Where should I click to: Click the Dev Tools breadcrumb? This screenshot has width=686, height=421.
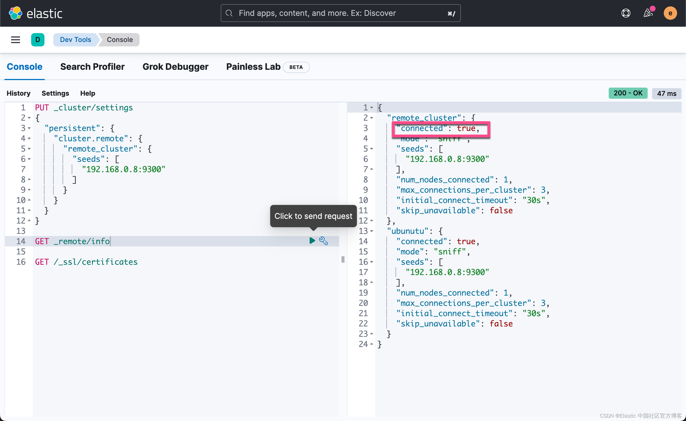(75, 40)
